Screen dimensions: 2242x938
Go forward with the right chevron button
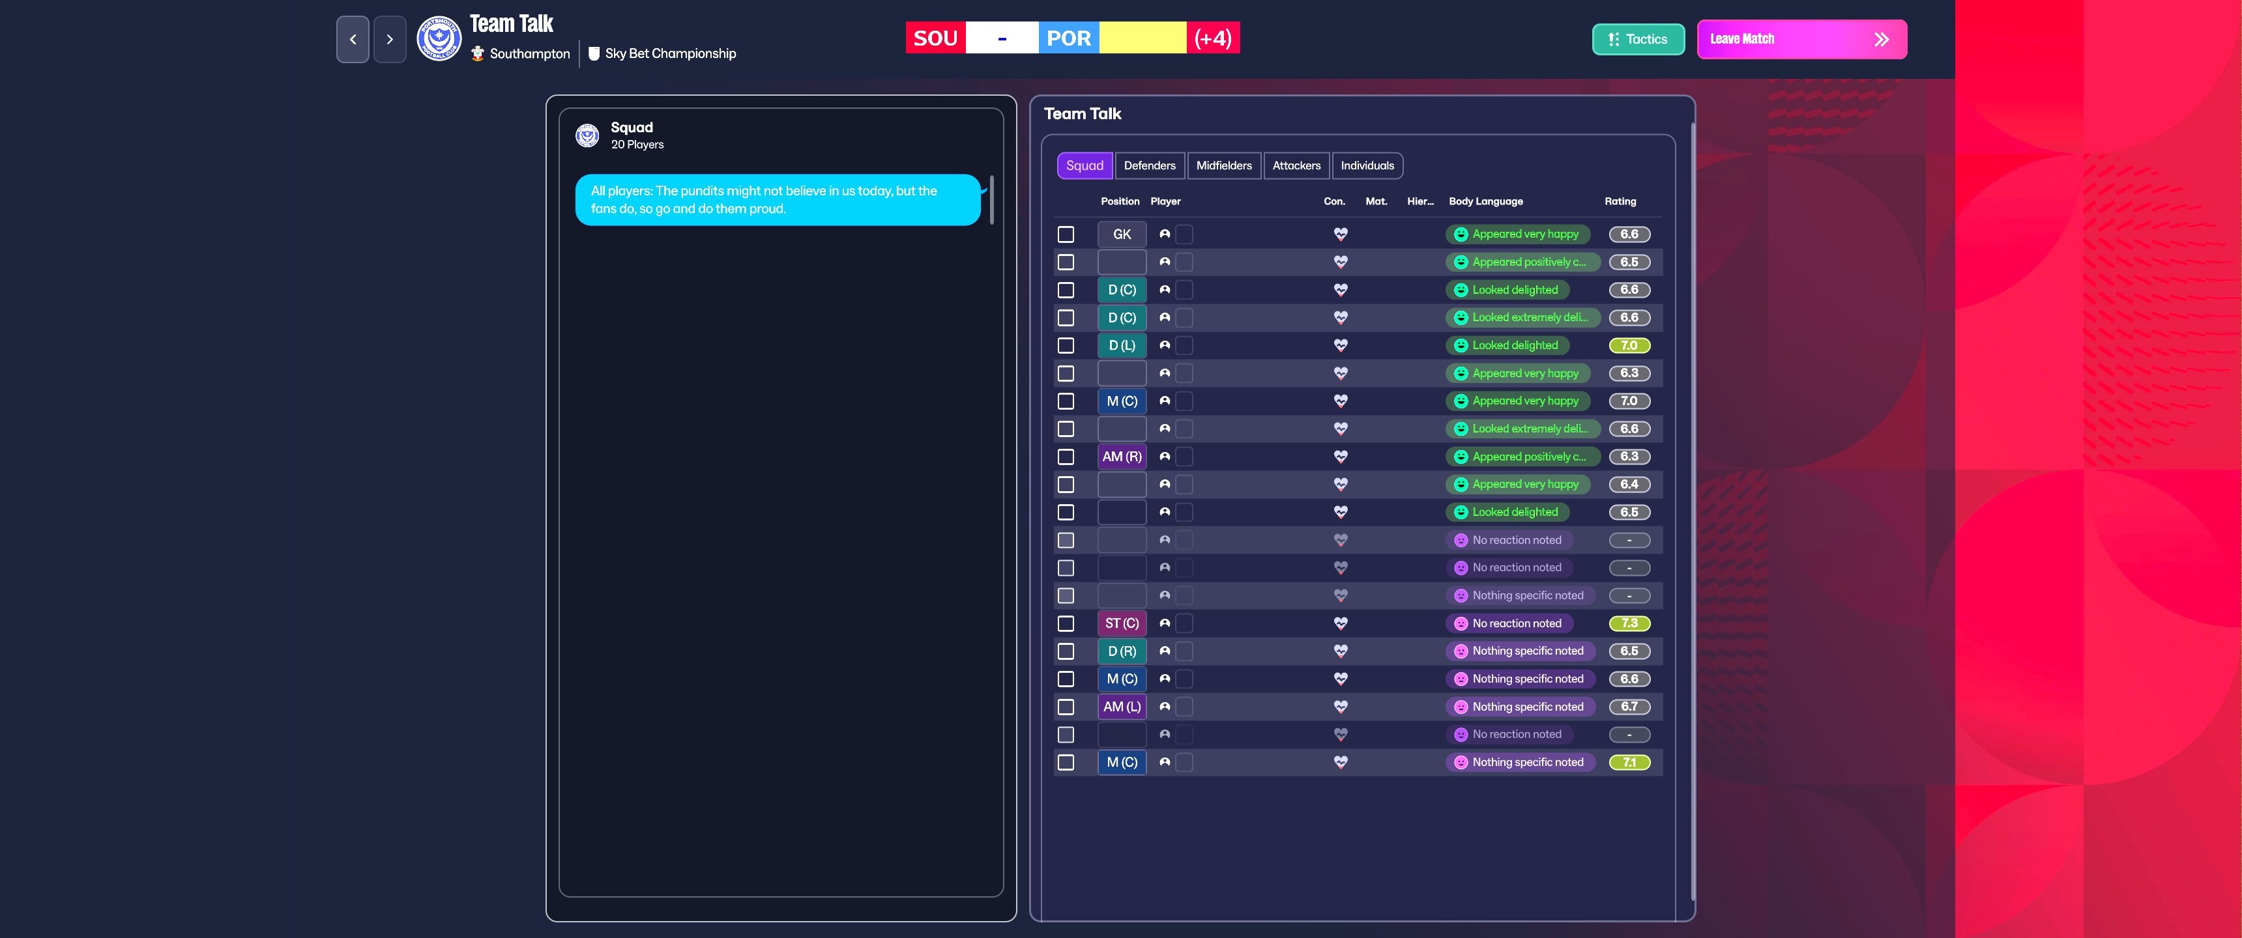click(x=389, y=39)
